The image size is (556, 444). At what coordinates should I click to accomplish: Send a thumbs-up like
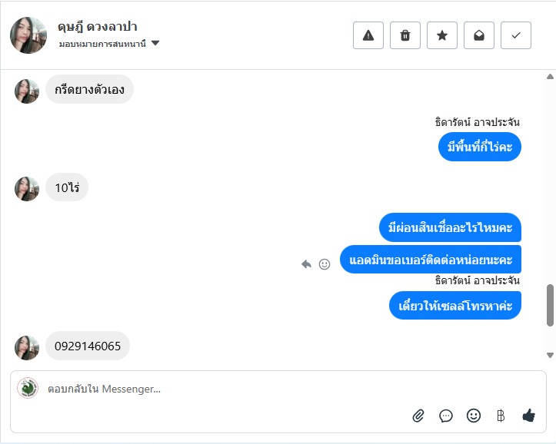(528, 416)
